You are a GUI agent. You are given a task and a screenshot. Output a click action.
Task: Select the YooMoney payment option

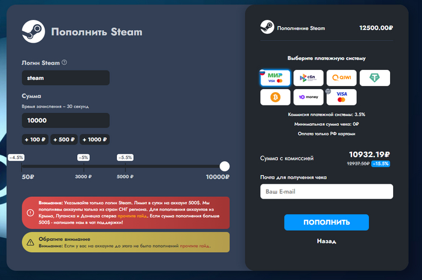point(308,97)
